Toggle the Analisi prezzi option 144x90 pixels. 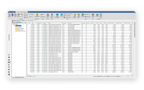click(x=87, y=17)
